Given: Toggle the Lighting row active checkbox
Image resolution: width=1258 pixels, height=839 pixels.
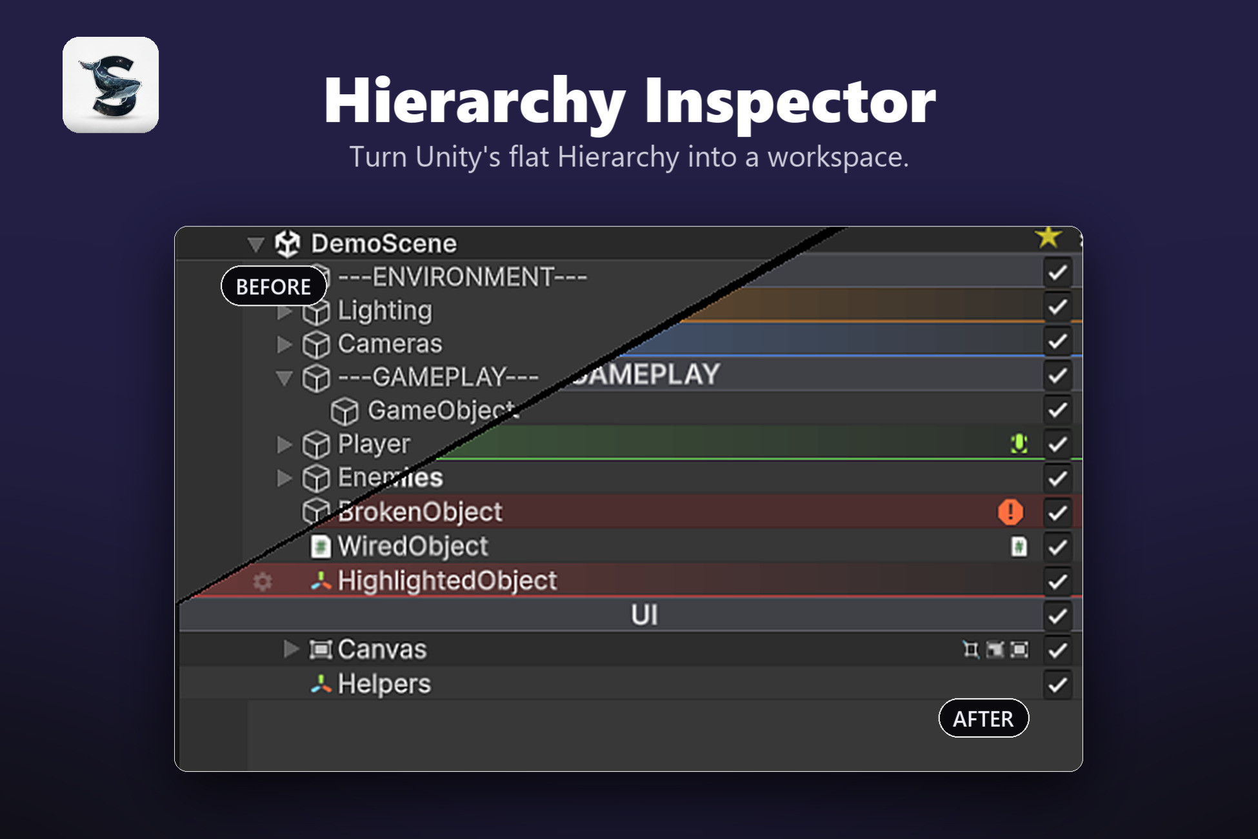Looking at the screenshot, I should pos(1057,307).
